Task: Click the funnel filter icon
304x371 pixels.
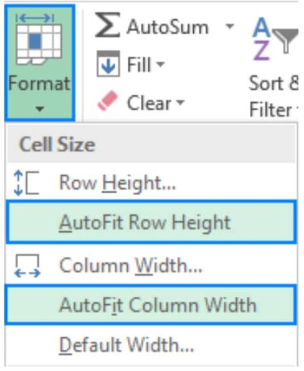Action: [x=285, y=41]
